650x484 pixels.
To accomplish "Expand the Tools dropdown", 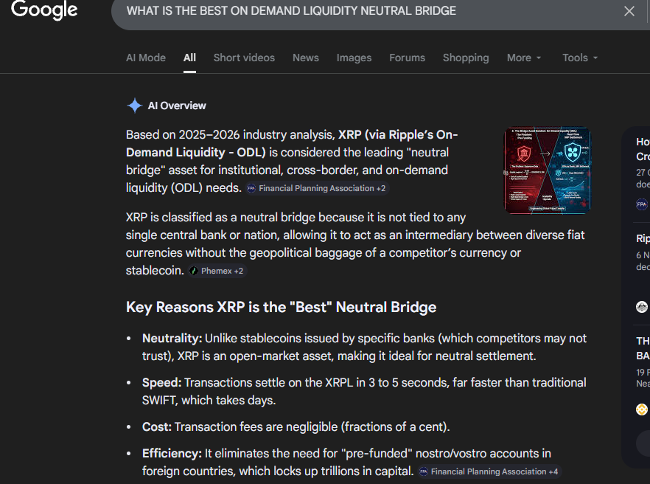I will pos(580,58).
